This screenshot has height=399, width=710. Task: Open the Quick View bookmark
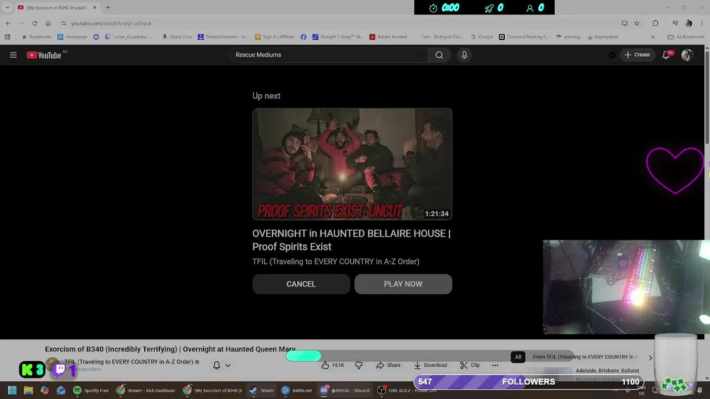[177, 37]
